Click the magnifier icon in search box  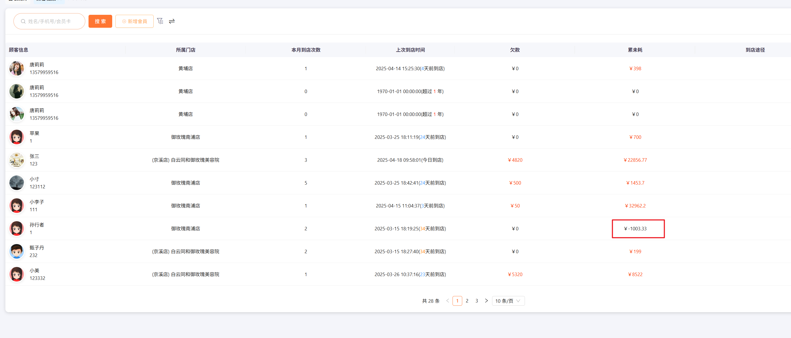[23, 21]
